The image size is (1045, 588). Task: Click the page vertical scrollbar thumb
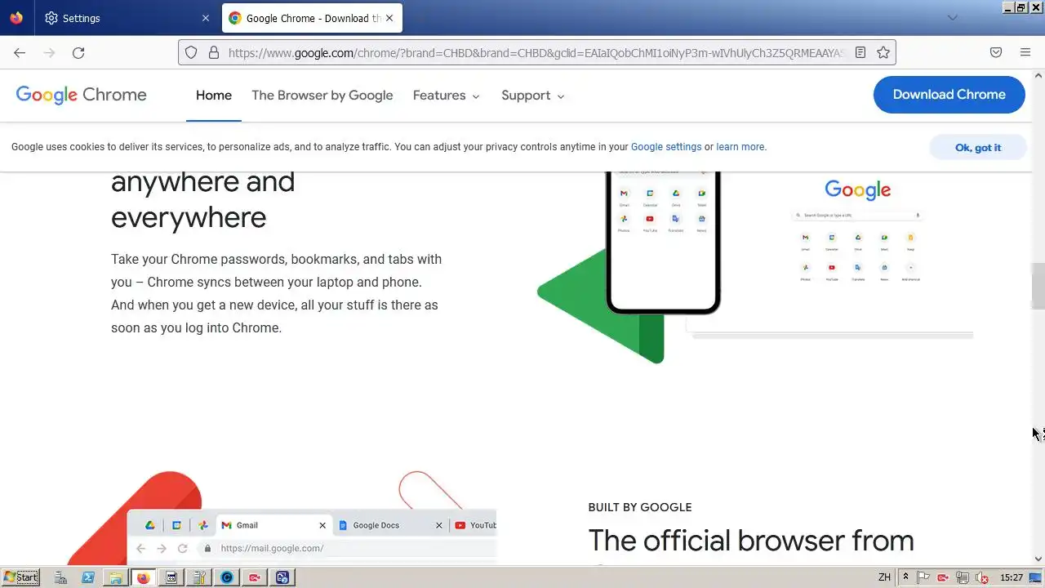coord(1038,286)
